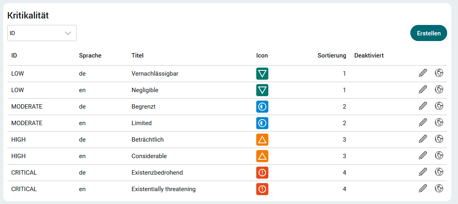Open globe icon for Considerable row
This screenshot has width=458, height=204.
439,155
